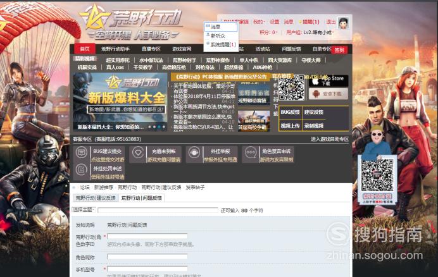Click the 消息 envelope icon in dropdown
Screen dimensions: 438x277
(x=208, y=27)
